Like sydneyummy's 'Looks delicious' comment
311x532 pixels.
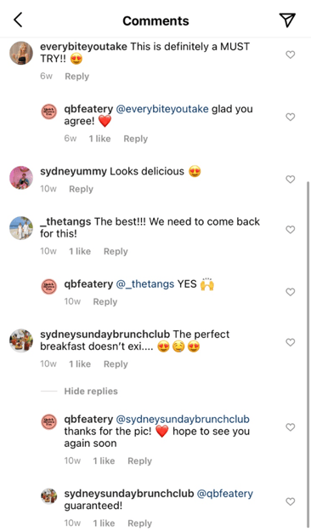(x=291, y=179)
